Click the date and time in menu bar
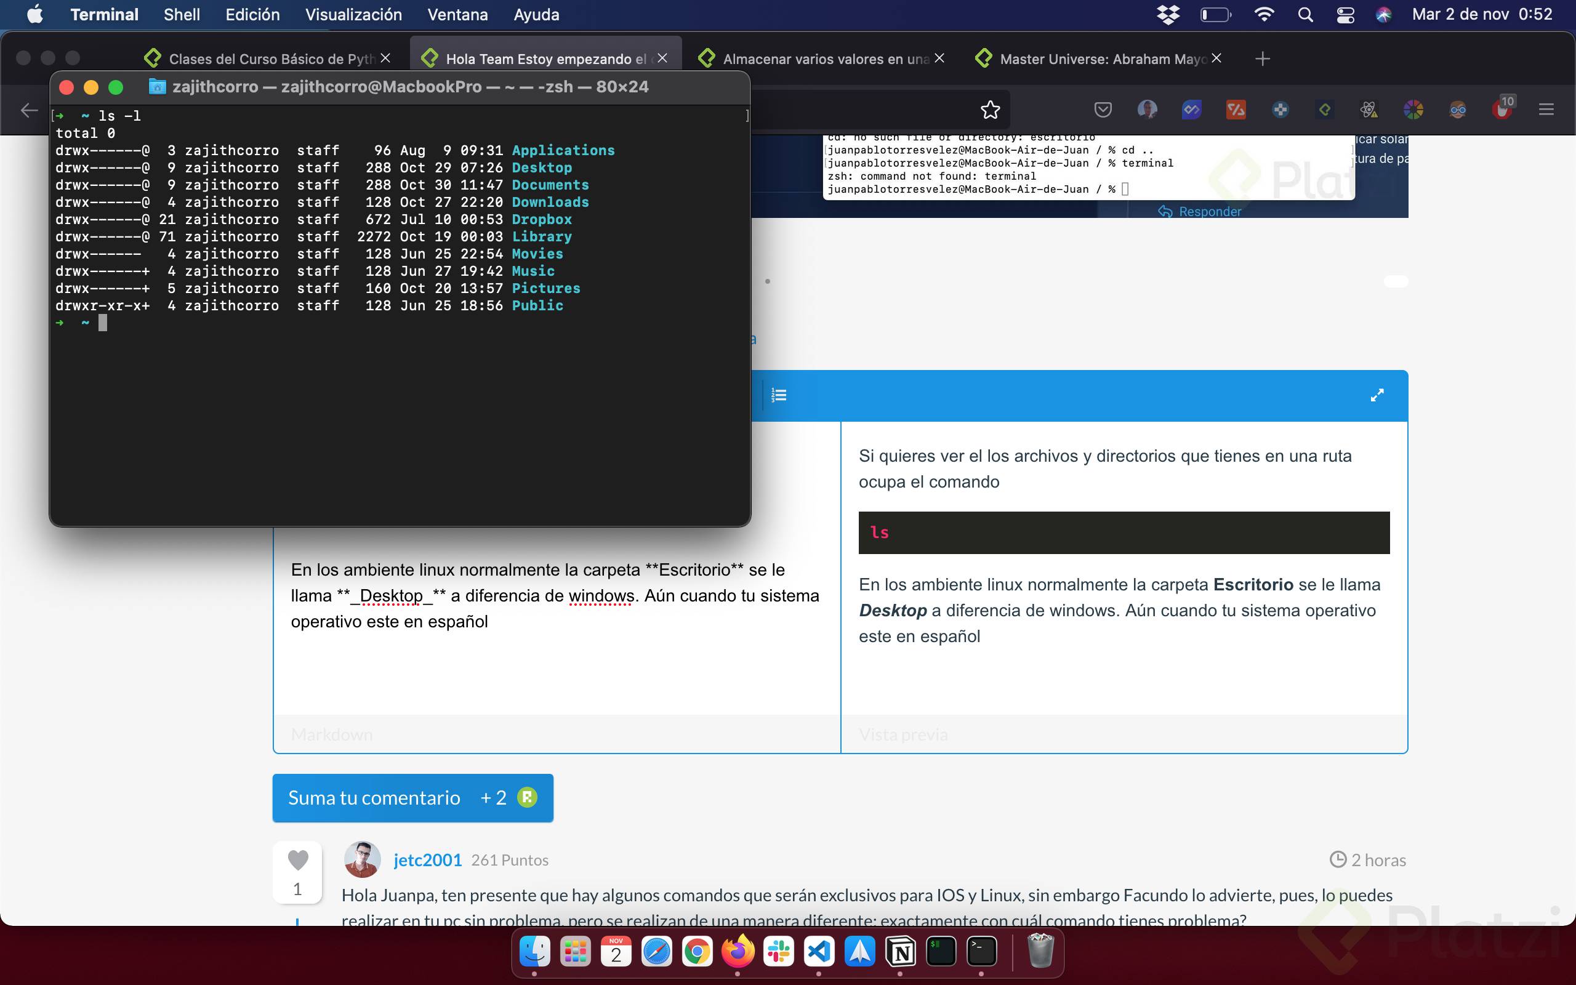The width and height of the screenshot is (1576, 985). pos(1482,14)
